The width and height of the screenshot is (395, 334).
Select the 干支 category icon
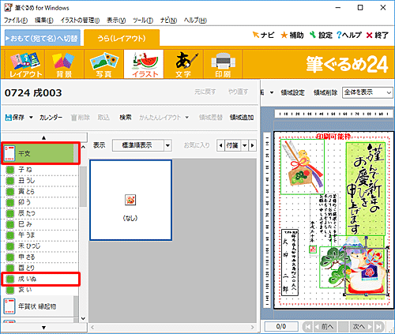point(9,153)
